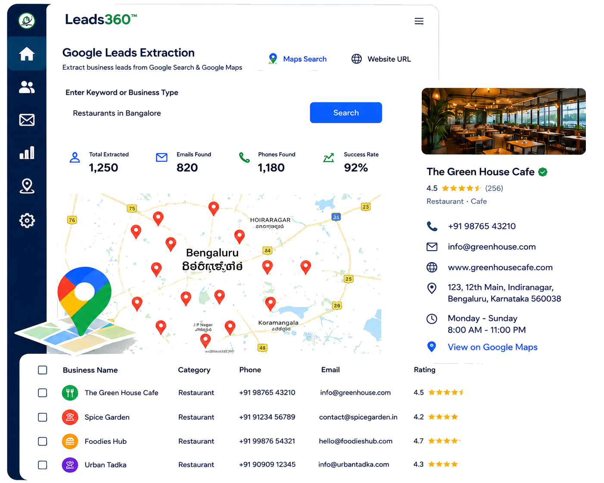Open the Analytics bar chart sidebar icon
Image resolution: width=604 pixels, height=483 pixels.
tap(27, 152)
